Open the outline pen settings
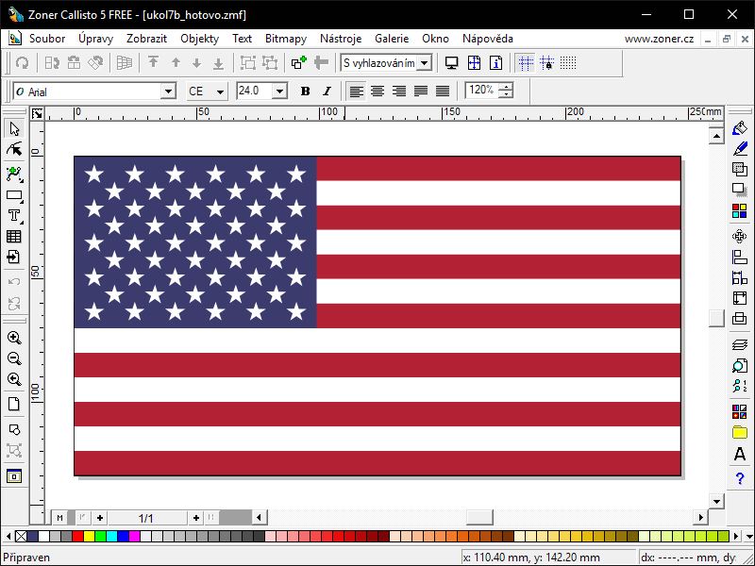This screenshot has width=755, height=566. click(x=740, y=149)
